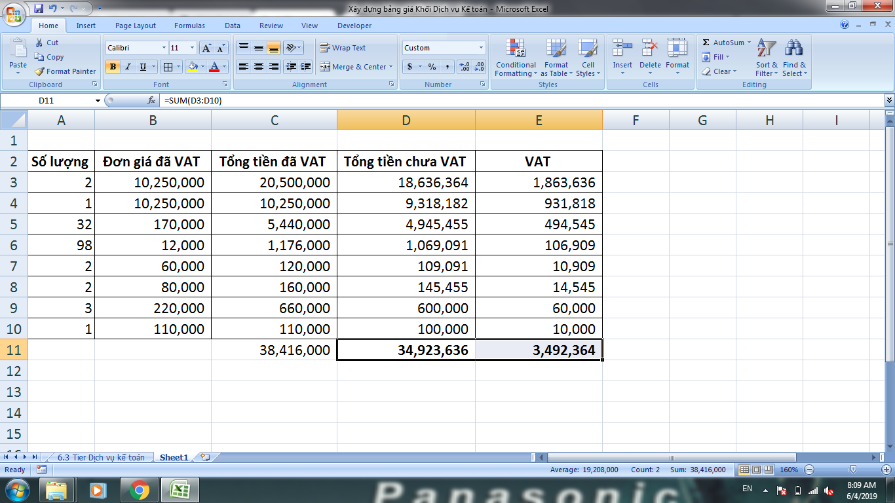Image resolution: width=895 pixels, height=503 pixels.
Task: Click the Paste button
Action: pyautogui.click(x=18, y=56)
